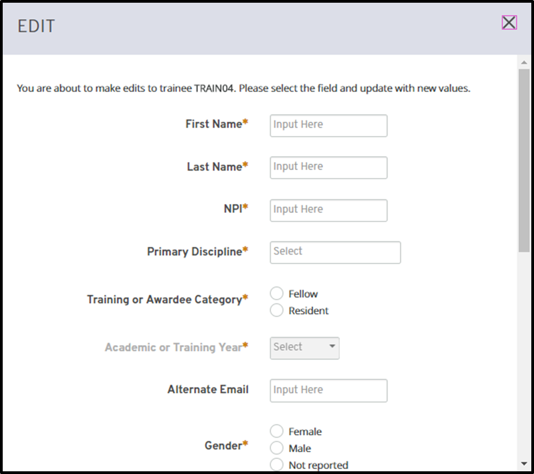Click into the NPI input box
Image resolution: width=534 pixels, height=474 pixels.
tap(329, 210)
